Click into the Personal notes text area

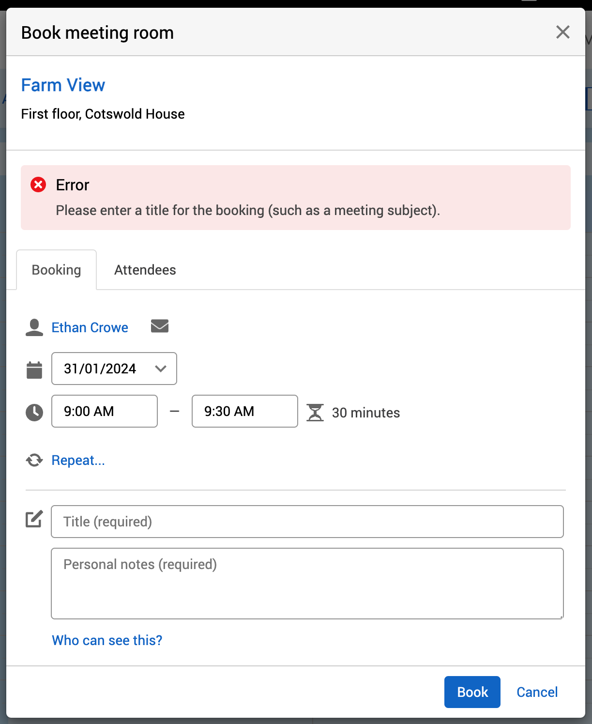(307, 583)
